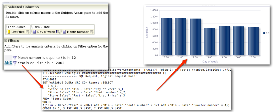The height and width of the screenshot is (112, 273).
Task: Click the 'Day of week' axis title
Action: (x=210, y=62)
